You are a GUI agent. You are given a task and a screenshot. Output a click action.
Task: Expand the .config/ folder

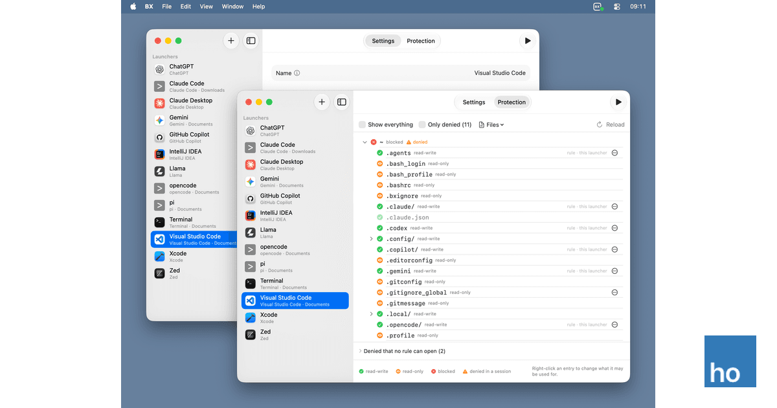(372, 239)
